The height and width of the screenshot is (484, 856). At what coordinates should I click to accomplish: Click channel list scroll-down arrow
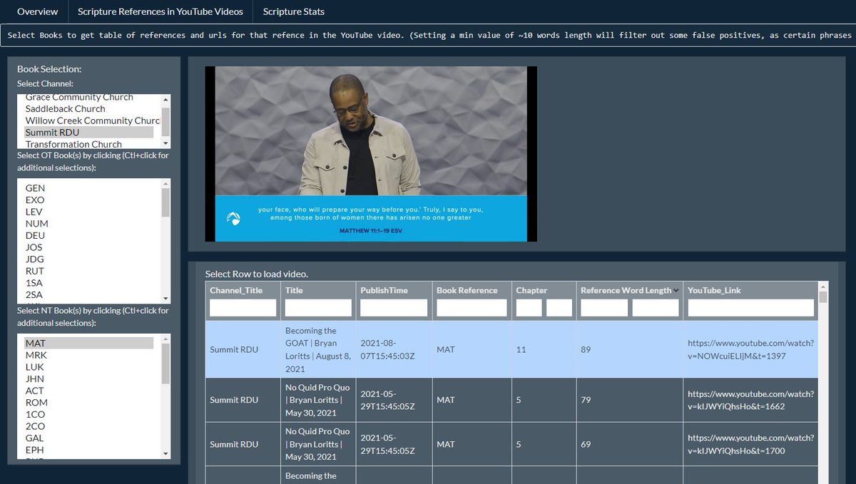pyautogui.click(x=165, y=144)
